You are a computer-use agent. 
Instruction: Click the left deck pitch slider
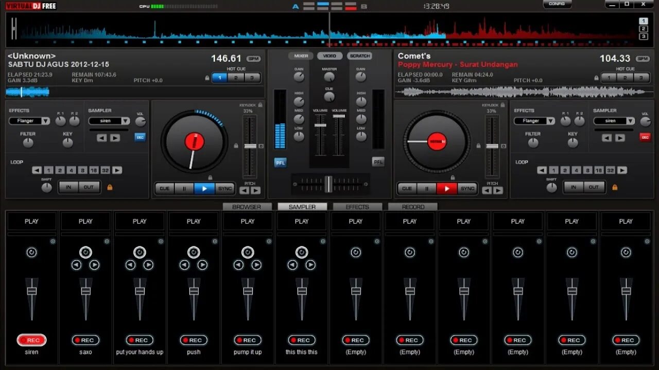pyautogui.click(x=250, y=146)
